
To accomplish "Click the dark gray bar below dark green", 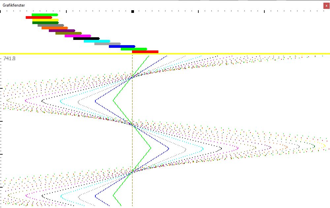I will pyautogui.click(x=50, y=25).
